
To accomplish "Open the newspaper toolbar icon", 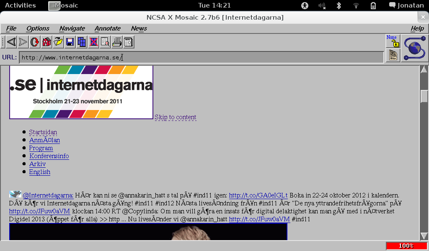I will tap(129, 42).
